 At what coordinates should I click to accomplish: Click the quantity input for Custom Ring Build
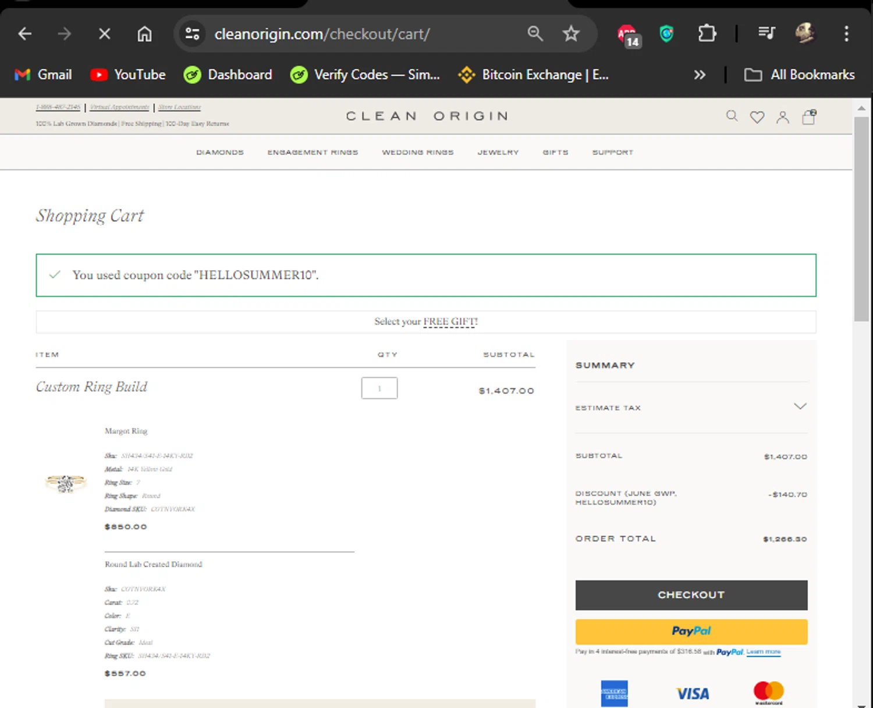point(379,388)
